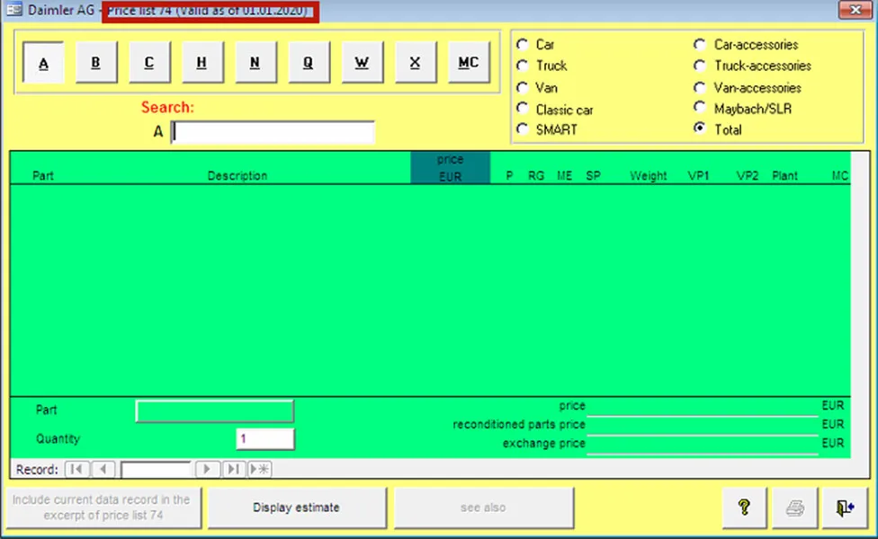
Task: Select the Truck radio option
Action: click(523, 66)
